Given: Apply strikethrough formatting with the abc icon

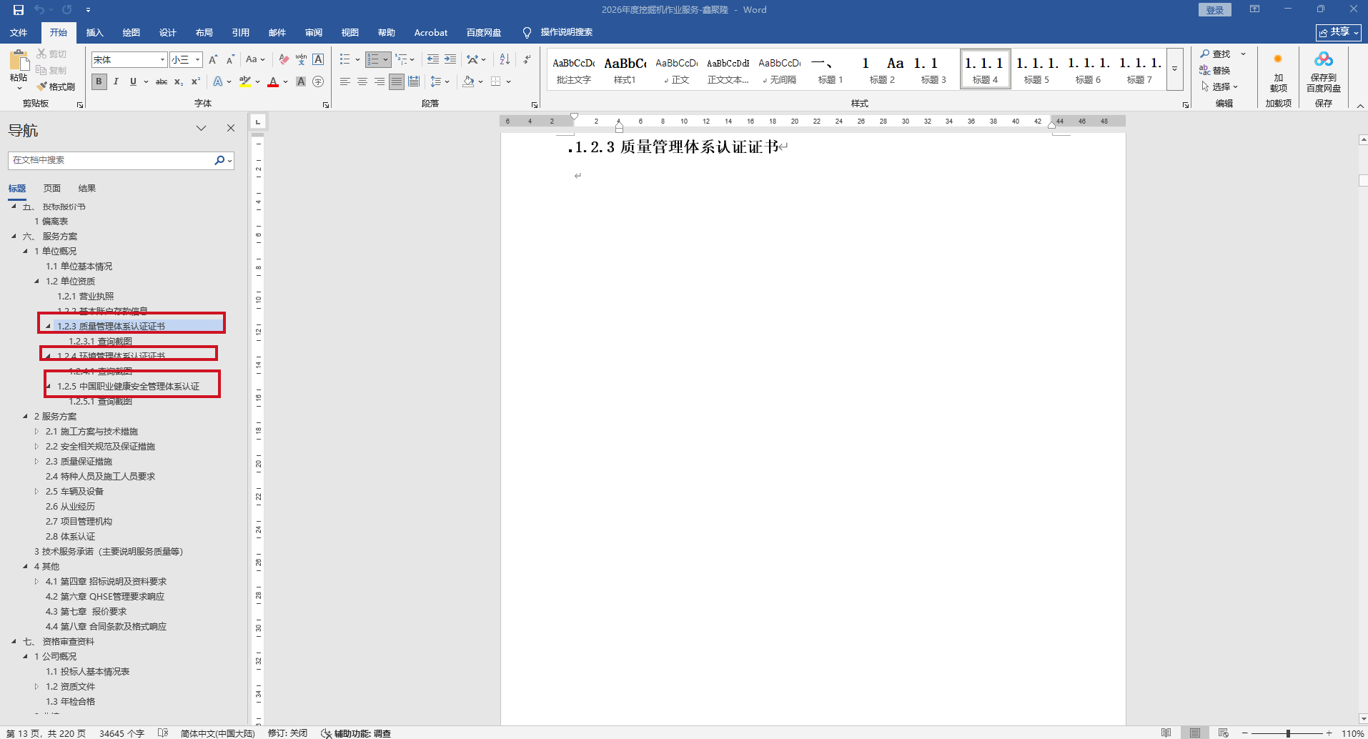Looking at the screenshot, I should 162,81.
